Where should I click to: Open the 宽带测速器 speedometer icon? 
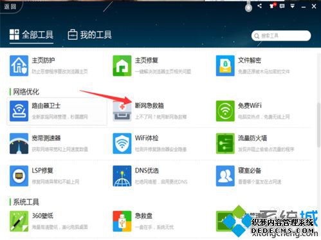coord(19,143)
